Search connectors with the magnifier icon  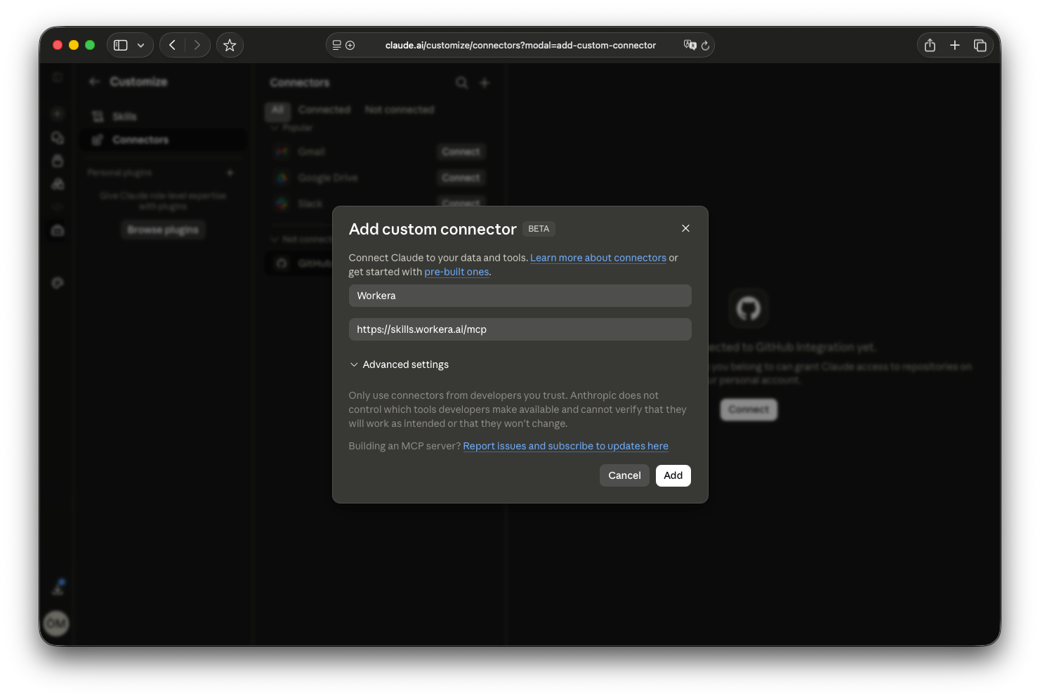461,83
